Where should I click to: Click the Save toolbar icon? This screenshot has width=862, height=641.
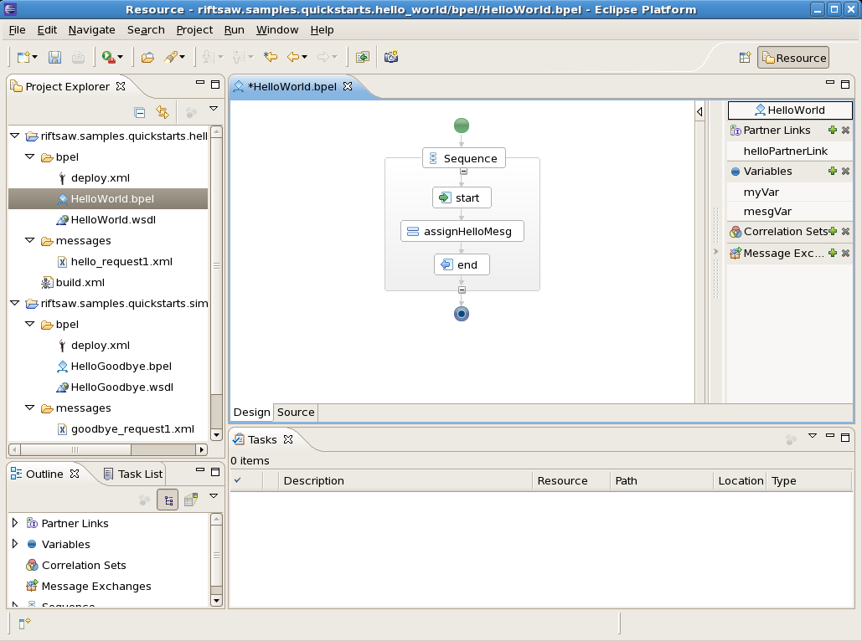54,57
